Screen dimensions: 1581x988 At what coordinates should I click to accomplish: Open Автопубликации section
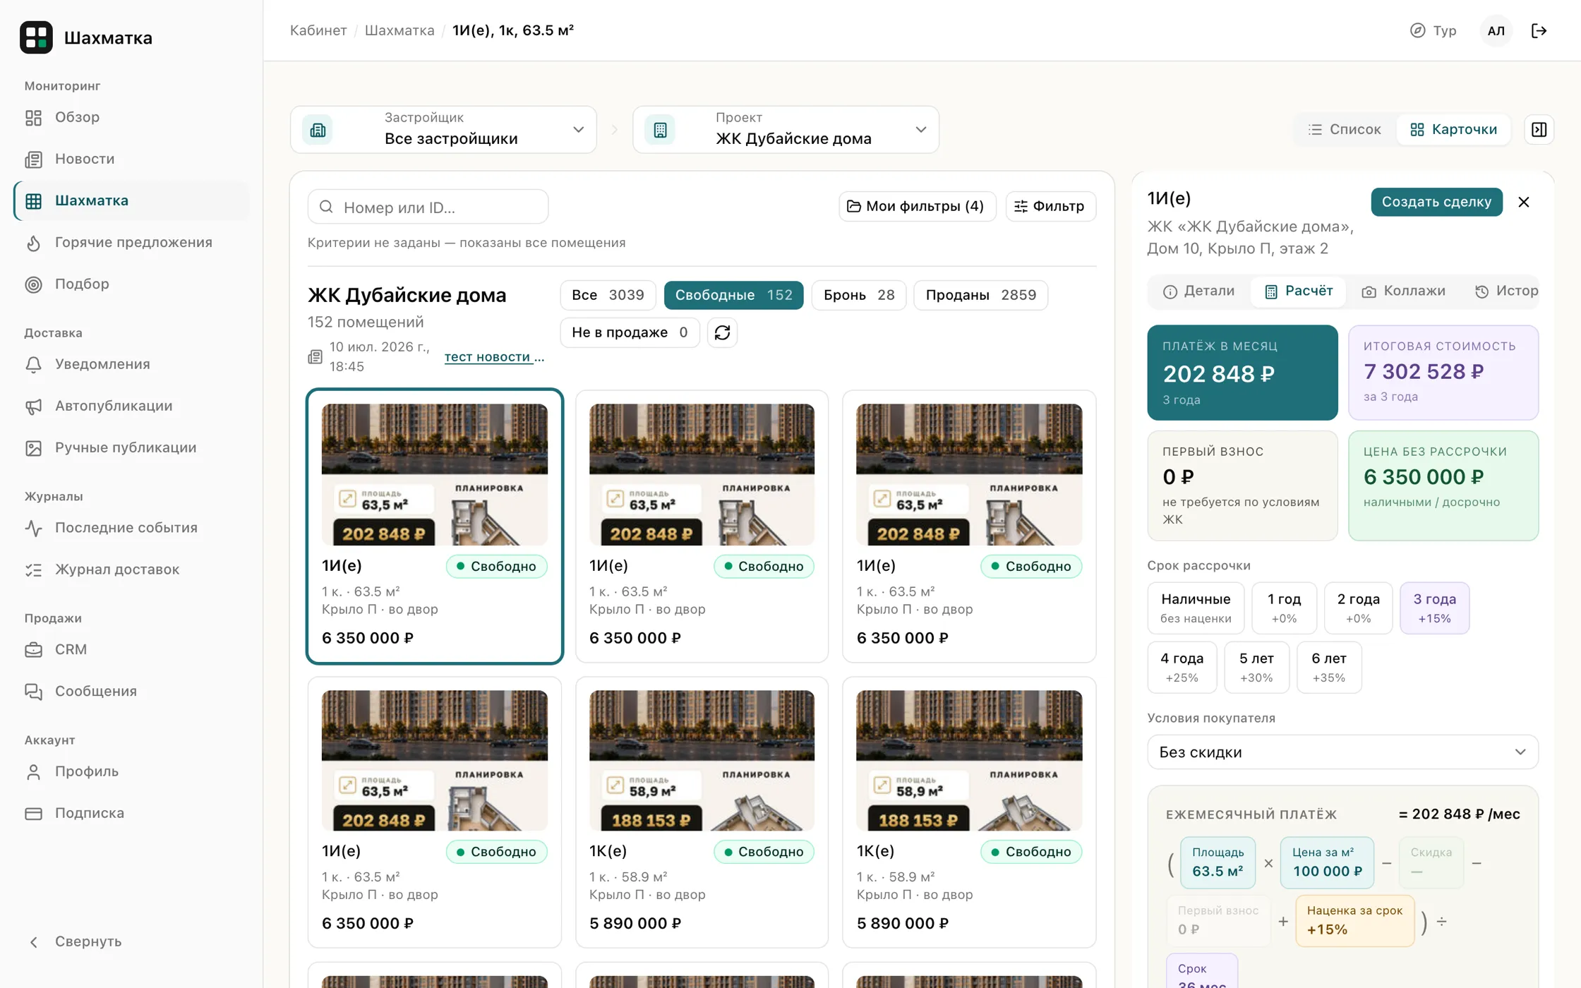(x=132, y=406)
